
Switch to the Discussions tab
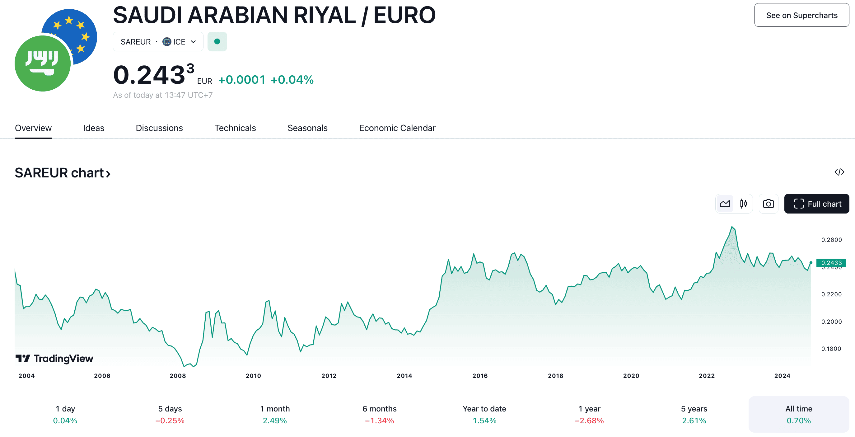point(159,128)
